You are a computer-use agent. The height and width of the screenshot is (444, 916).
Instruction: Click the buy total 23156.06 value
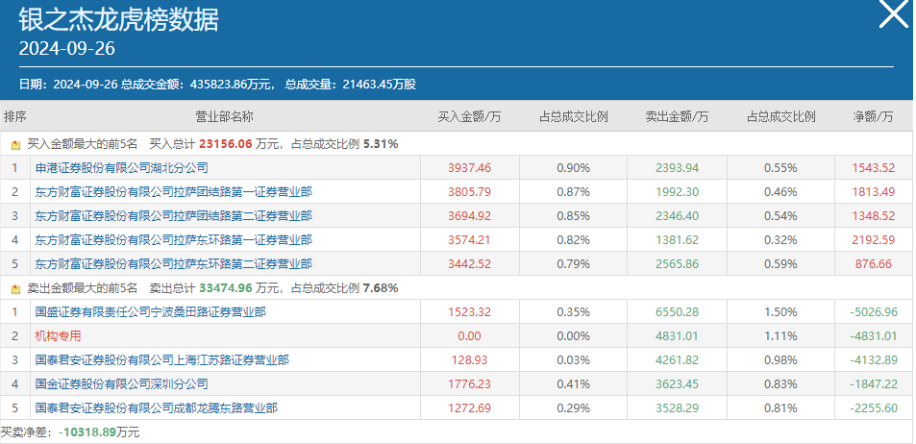tap(226, 144)
